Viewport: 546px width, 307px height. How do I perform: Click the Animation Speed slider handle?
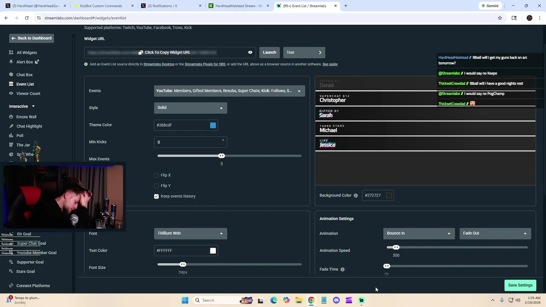click(396, 248)
